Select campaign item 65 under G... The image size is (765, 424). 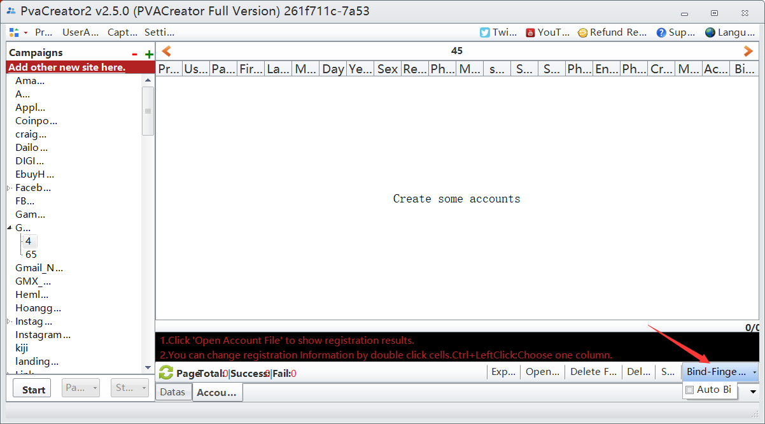(x=31, y=254)
